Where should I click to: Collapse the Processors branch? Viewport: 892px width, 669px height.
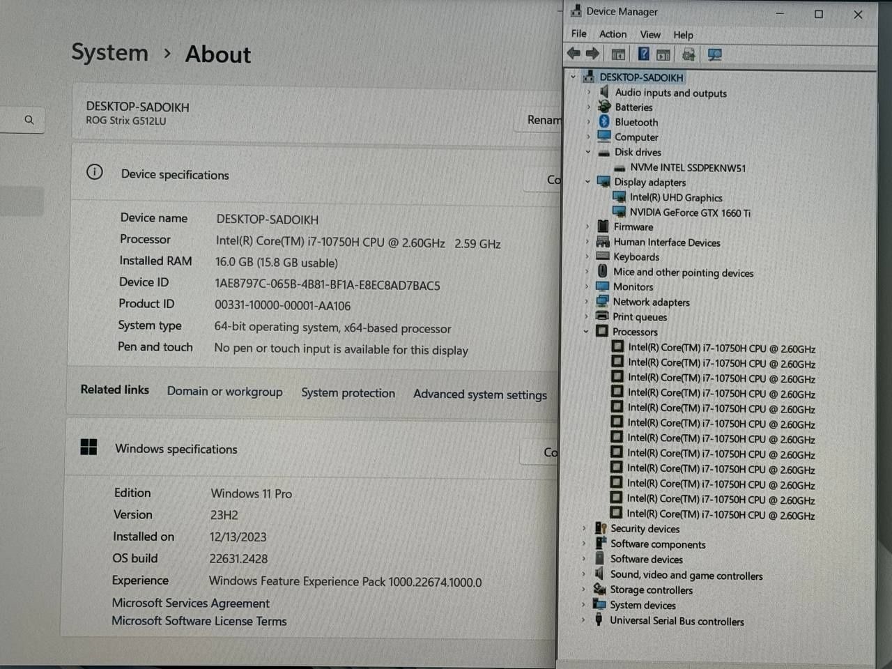[586, 331]
